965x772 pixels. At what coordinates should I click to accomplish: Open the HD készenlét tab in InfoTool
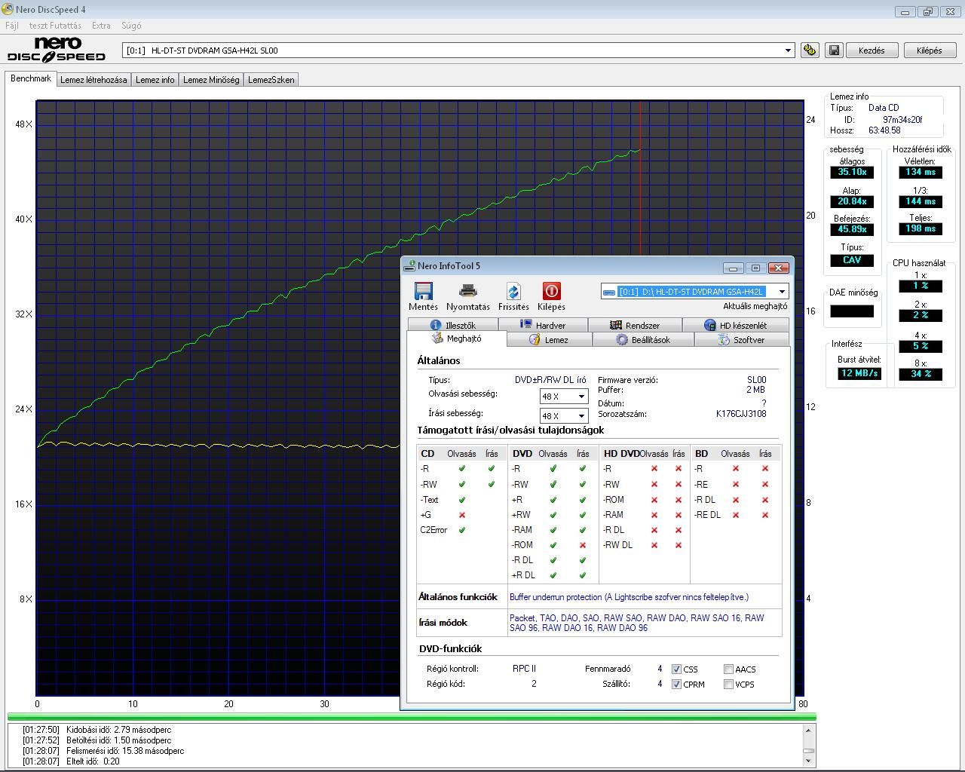click(x=736, y=325)
